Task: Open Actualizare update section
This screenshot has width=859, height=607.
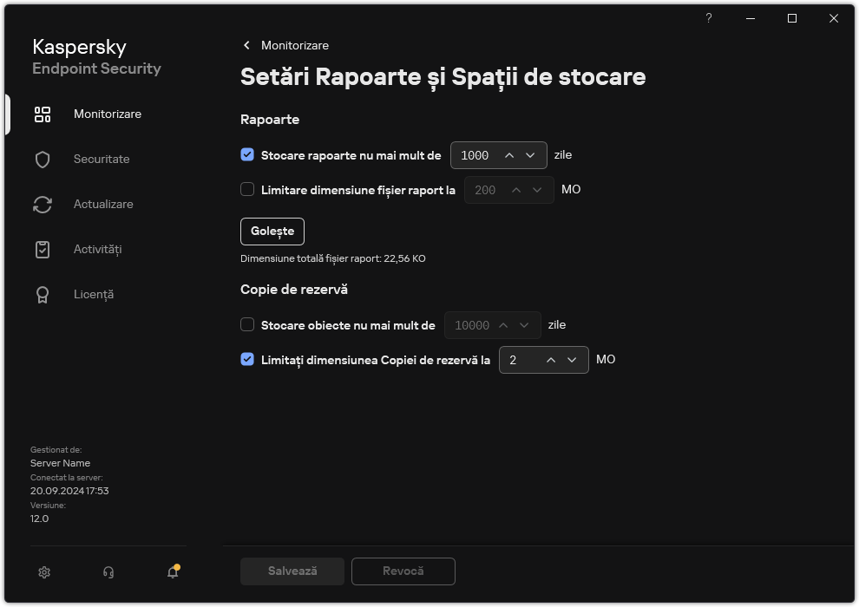Action: click(42, 204)
